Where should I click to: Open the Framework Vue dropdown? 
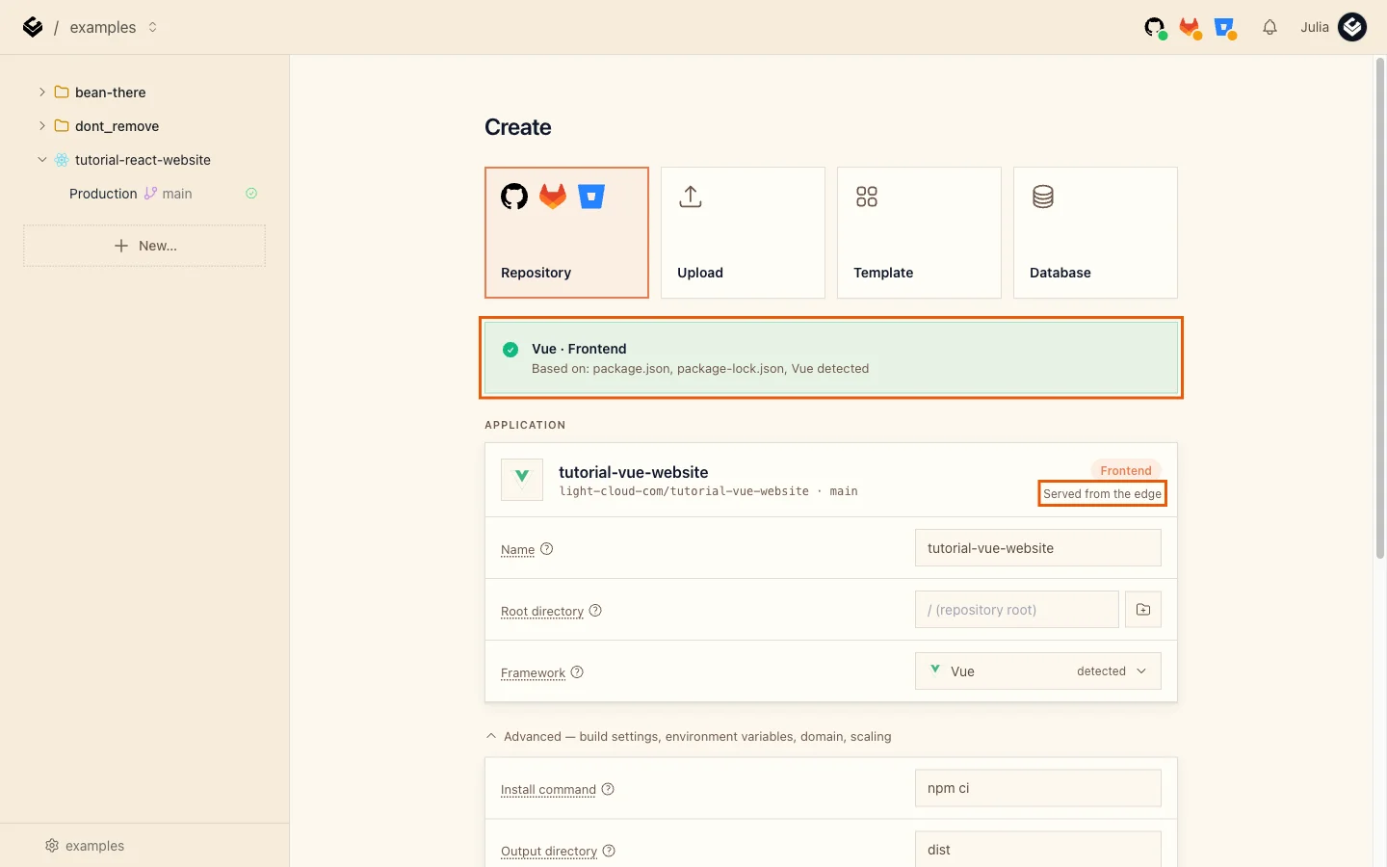(x=1037, y=671)
